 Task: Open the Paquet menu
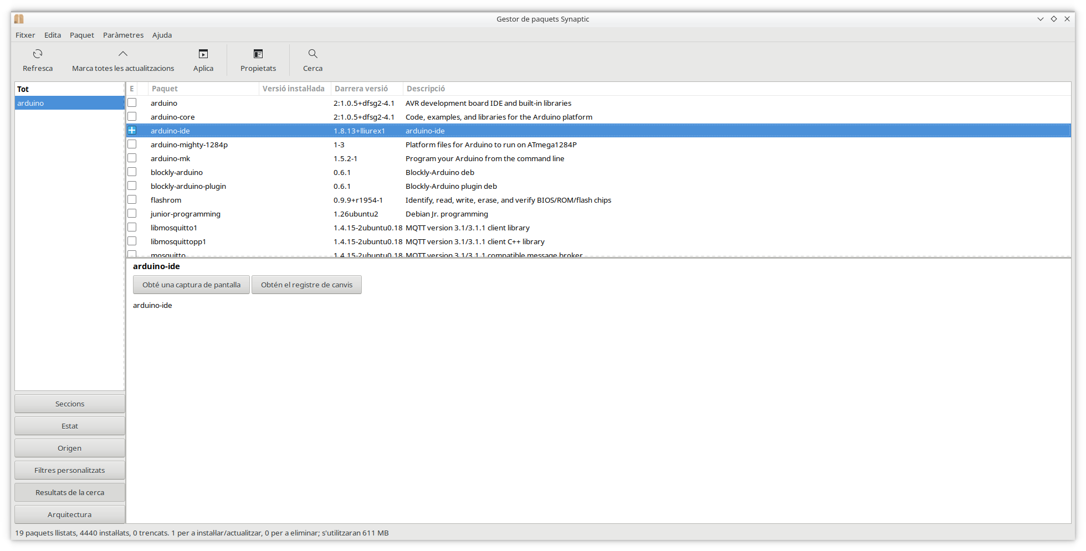[82, 35]
